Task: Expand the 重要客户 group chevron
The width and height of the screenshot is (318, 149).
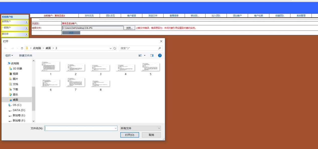Action: point(27,22)
